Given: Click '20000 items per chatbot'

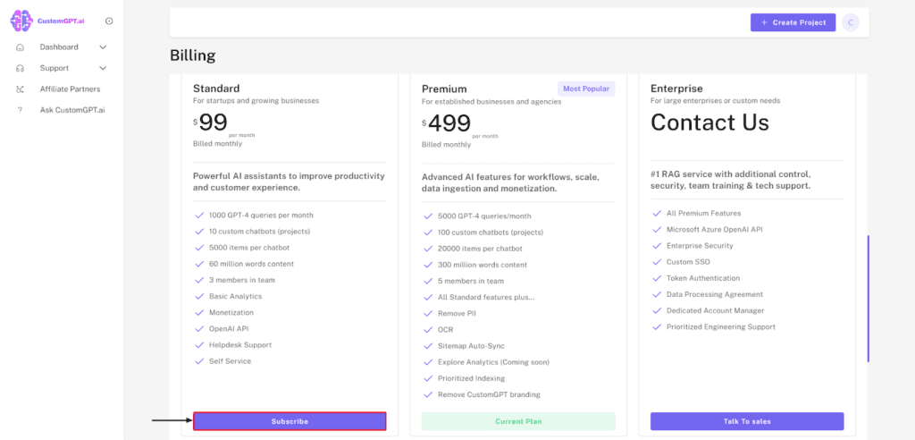Looking at the screenshot, I should [x=482, y=249].
